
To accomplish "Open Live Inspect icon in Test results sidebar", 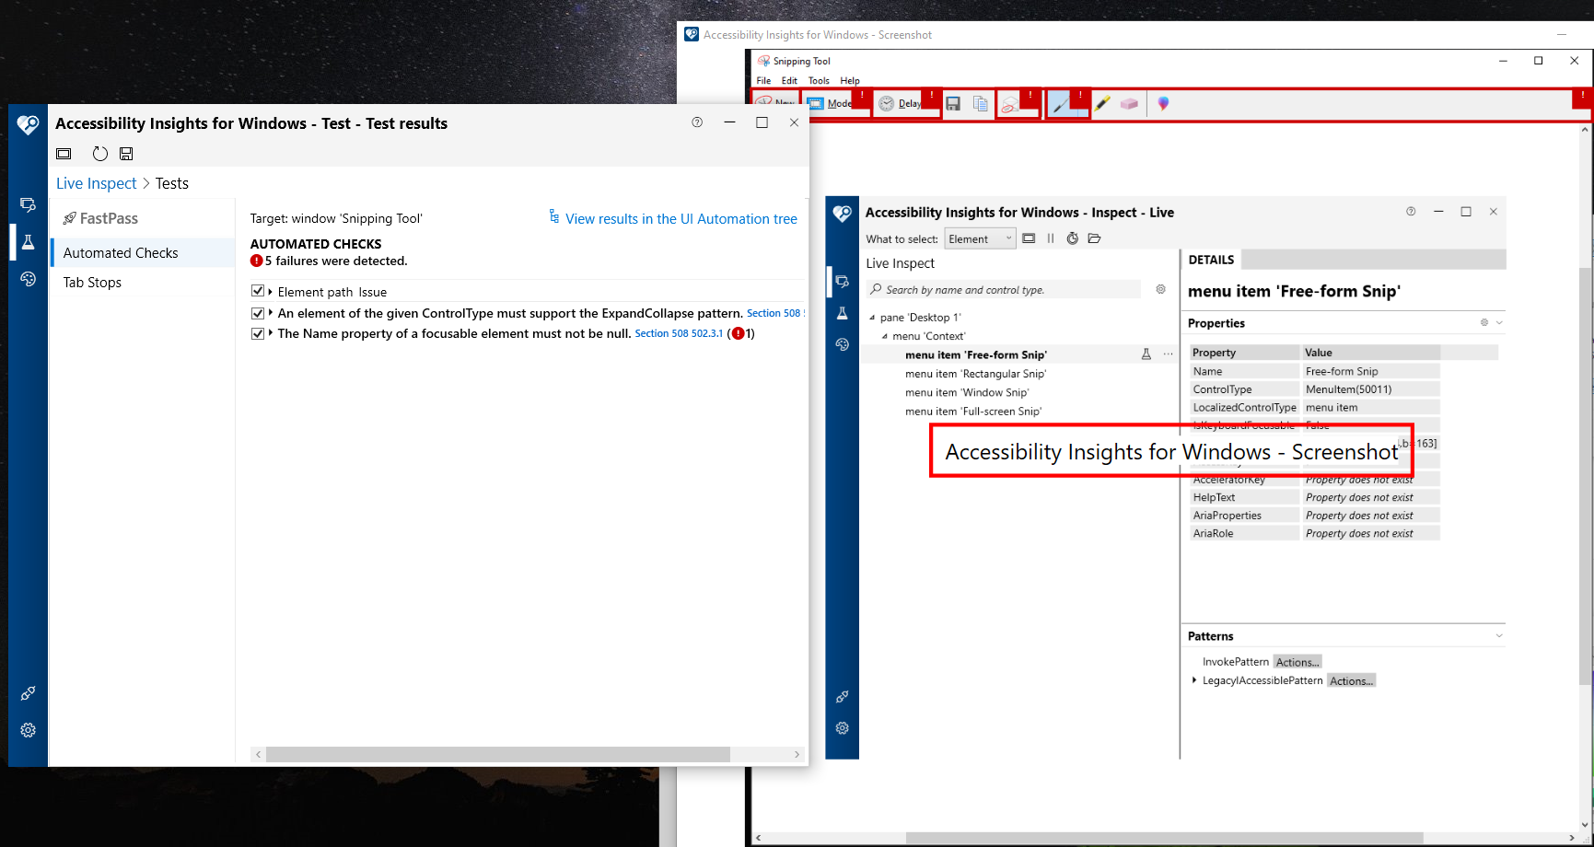I will pyautogui.click(x=28, y=204).
